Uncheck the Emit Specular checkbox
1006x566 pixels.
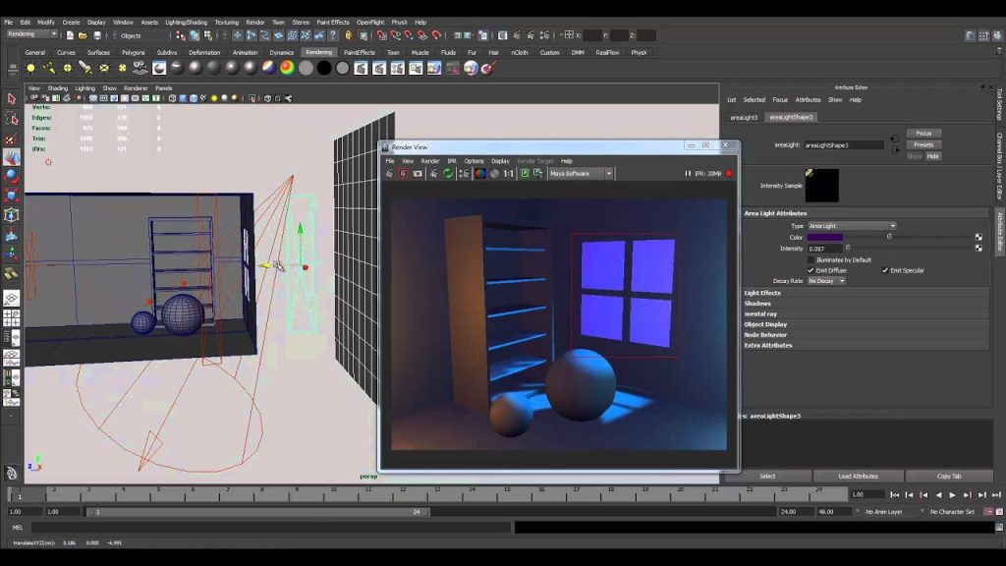(885, 270)
